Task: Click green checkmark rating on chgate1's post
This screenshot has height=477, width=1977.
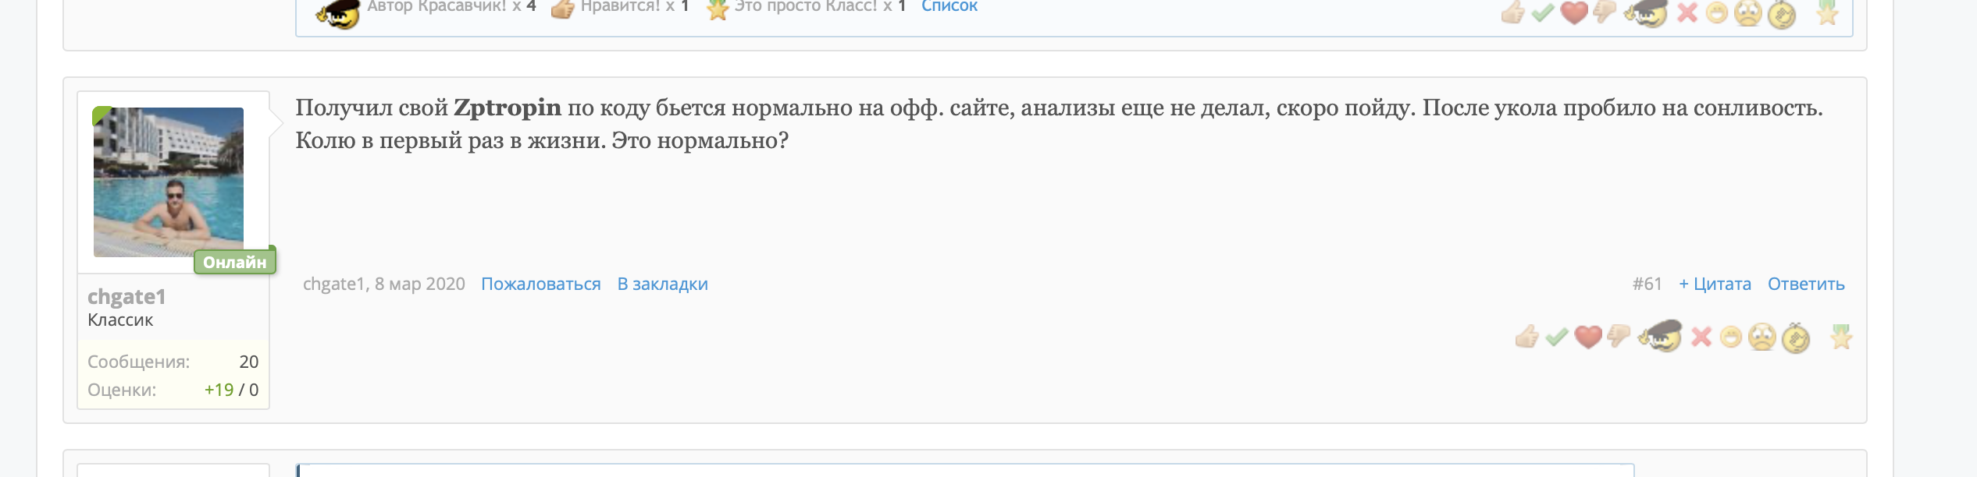Action: [x=1557, y=337]
